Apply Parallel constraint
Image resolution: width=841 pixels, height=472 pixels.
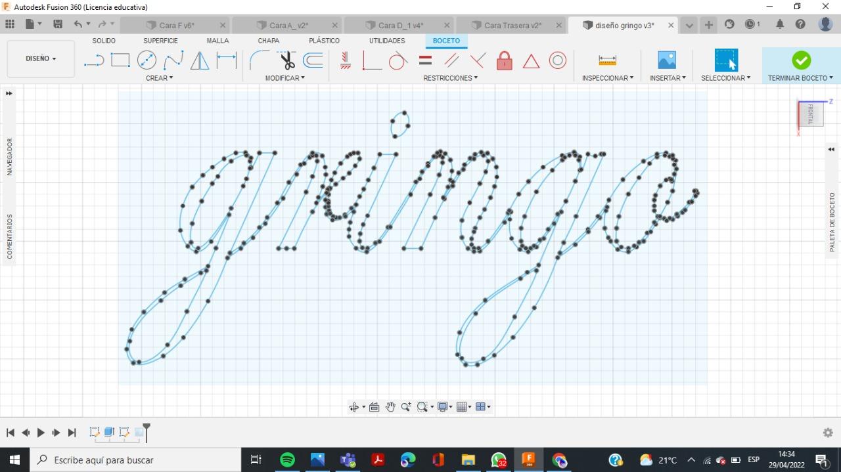pos(451,60)
